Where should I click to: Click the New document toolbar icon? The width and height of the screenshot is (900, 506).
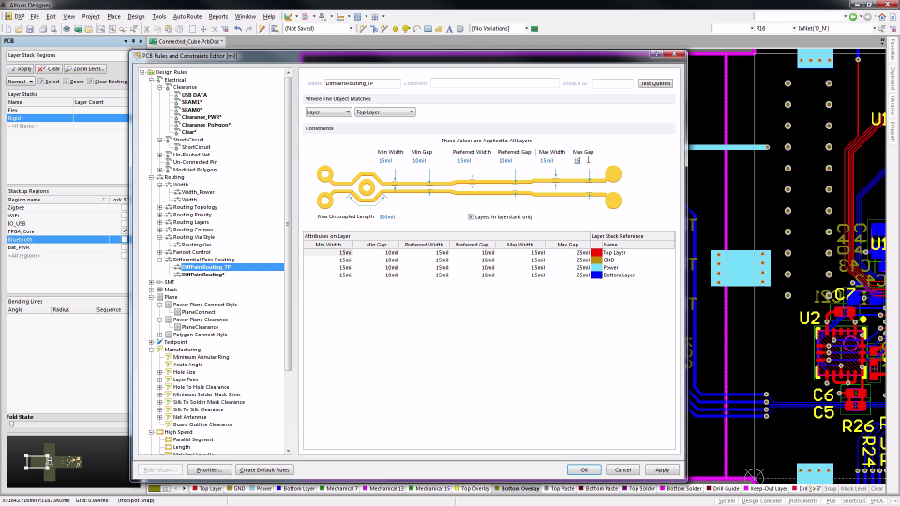click(7, 29)
